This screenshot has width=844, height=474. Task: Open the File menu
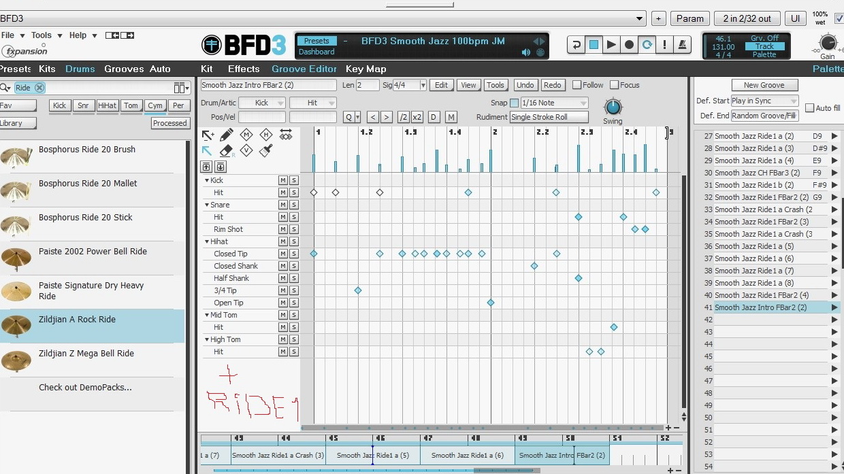pos(13,35)
